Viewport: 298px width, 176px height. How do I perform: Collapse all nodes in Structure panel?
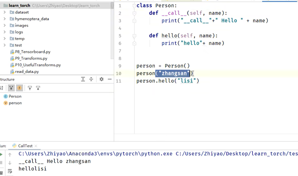click(91, 79)
